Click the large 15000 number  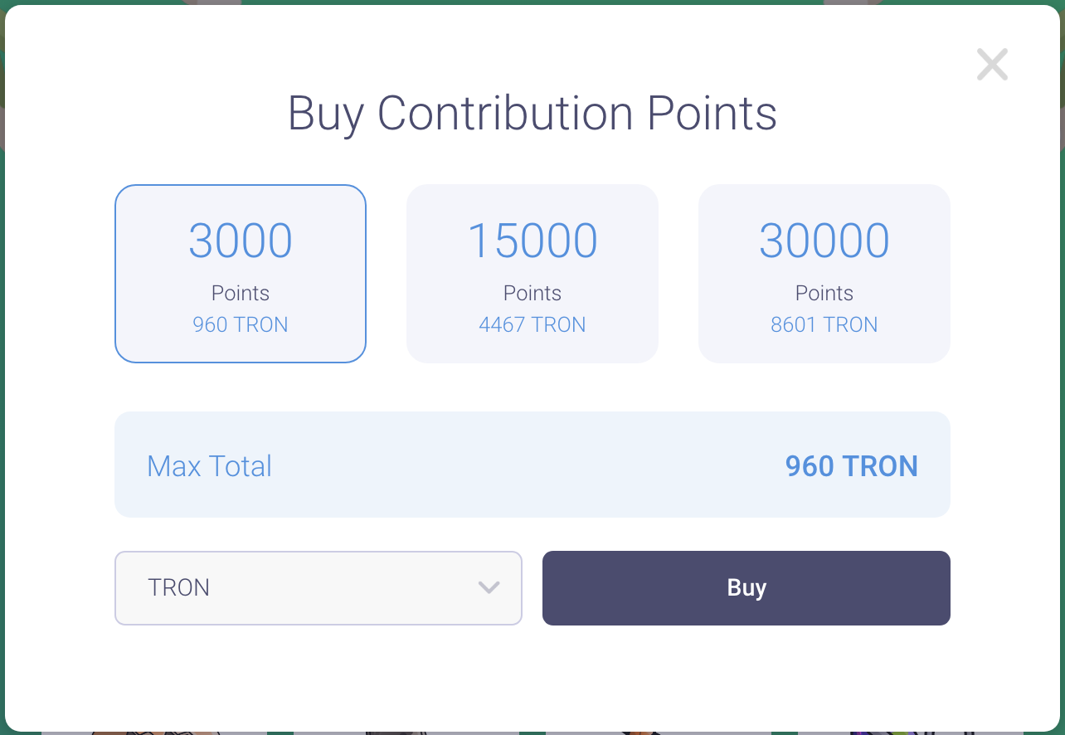532,241
